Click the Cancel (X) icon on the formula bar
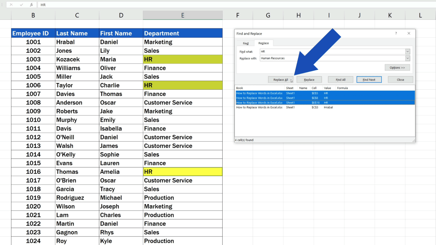 tap(11, 5)
